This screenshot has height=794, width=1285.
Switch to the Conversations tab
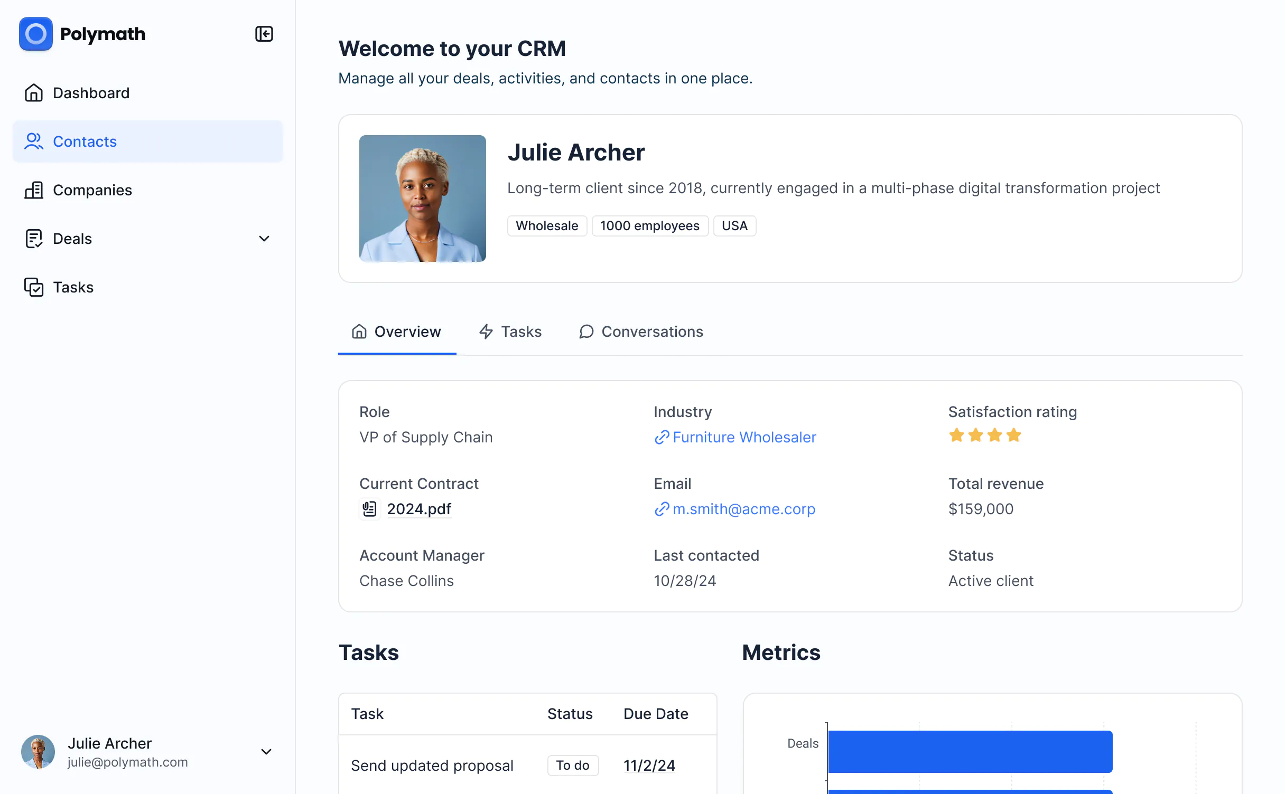tap(640, 332)
